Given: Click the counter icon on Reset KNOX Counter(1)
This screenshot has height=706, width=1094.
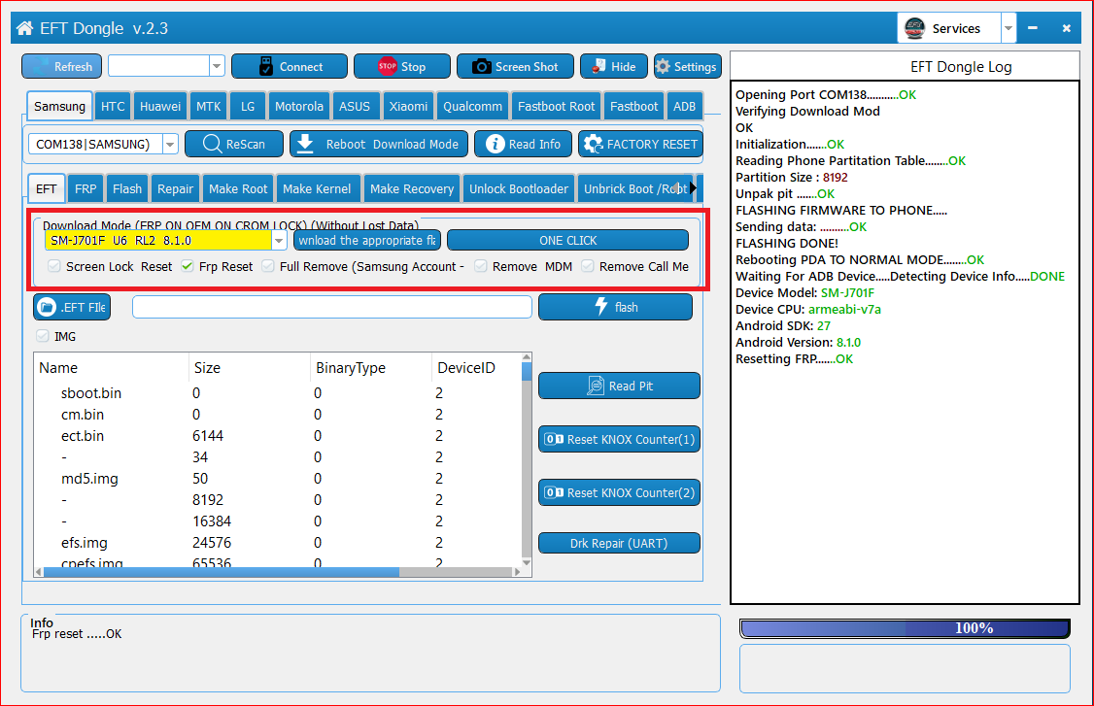Looking at the screenshot, I should (x=554, y=439).
